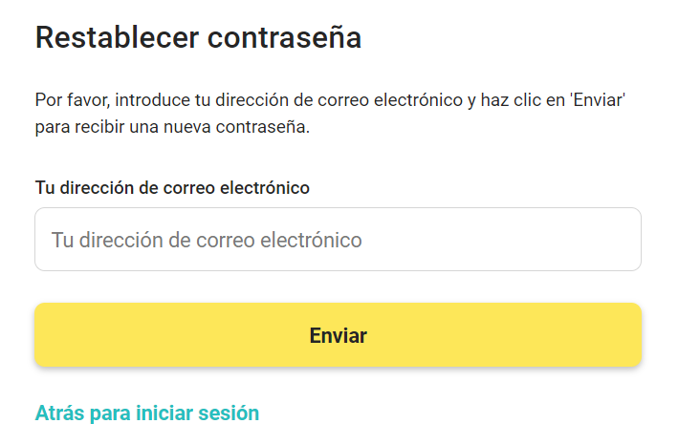
Task: Go back to login using the teal link
Action: coord(147,413)
